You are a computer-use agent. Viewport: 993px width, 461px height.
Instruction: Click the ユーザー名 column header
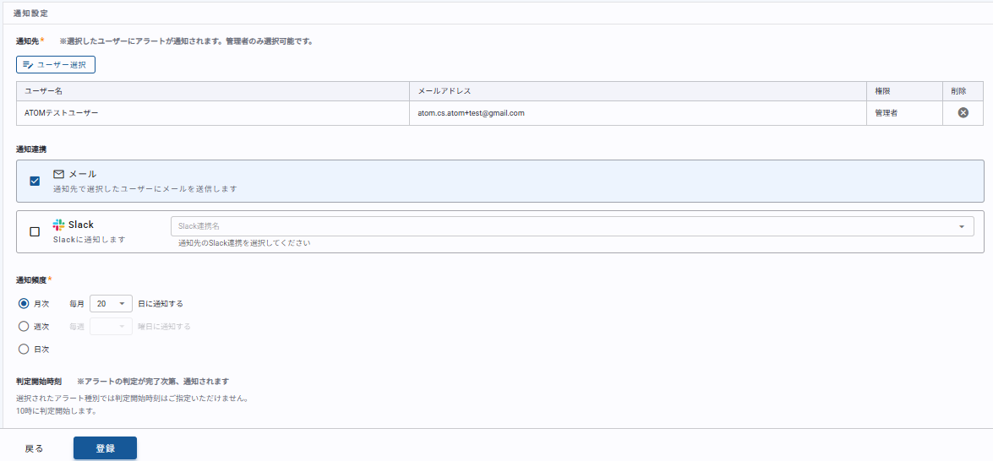pyautogui.click(x=44, y=91)
